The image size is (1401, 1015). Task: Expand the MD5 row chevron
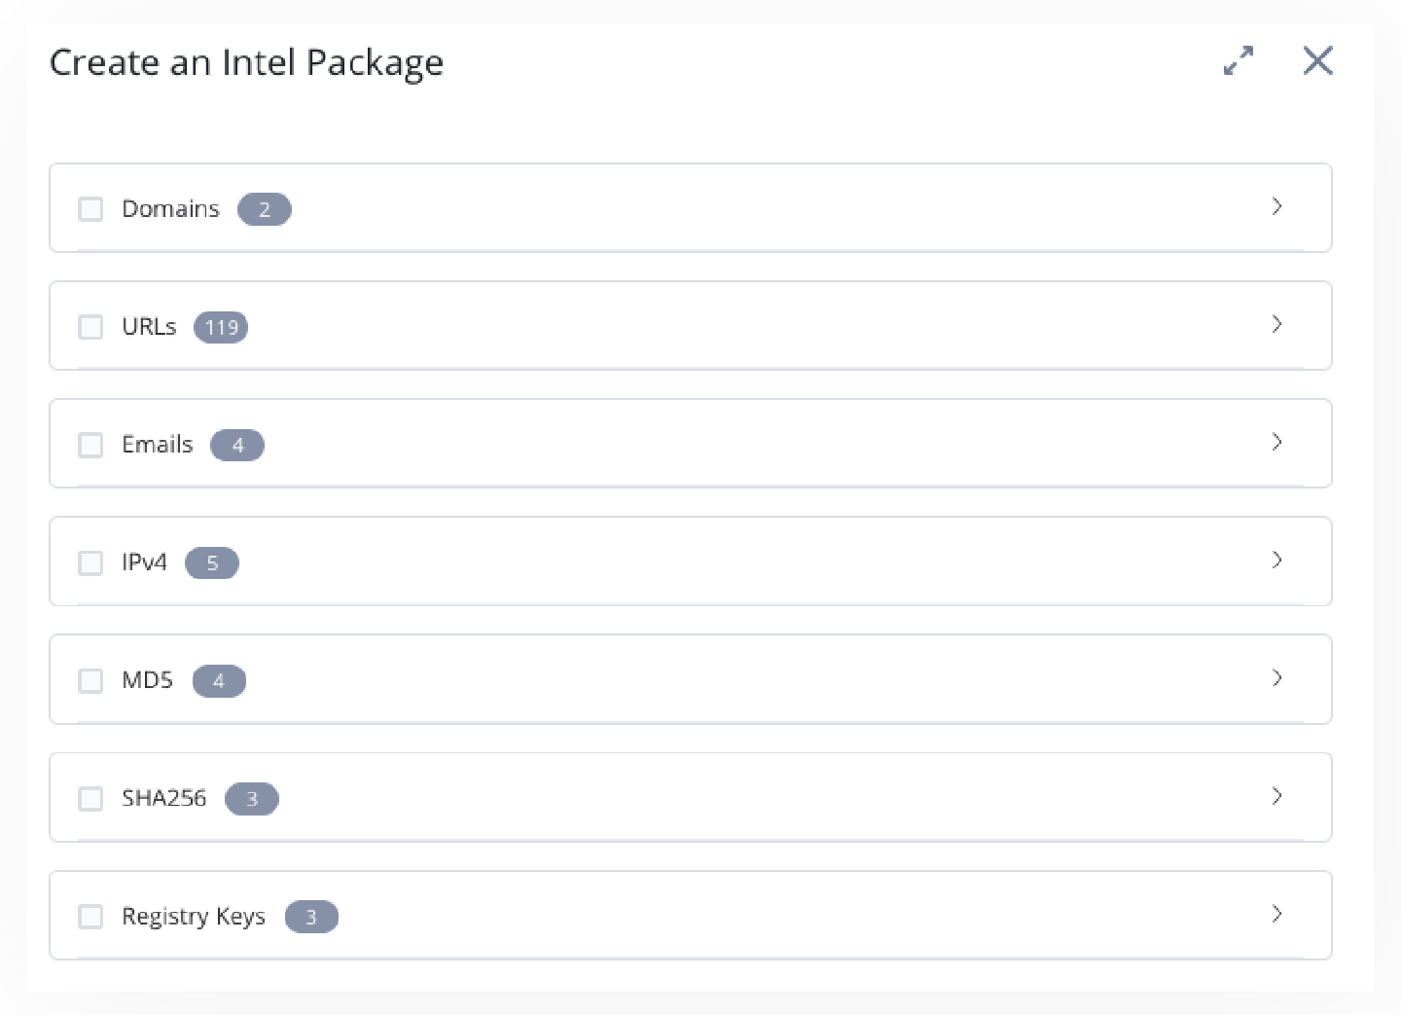coord(1276,677)
